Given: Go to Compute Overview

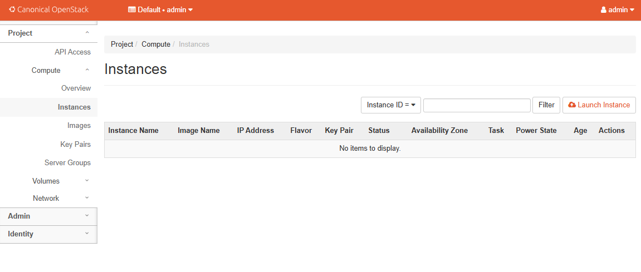Looking at the screenshot, I should pyautogui.click(x=76, y=88).
